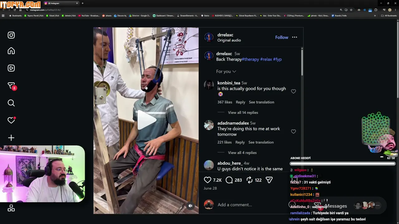399x224 pixels.
Task: Open drrelaxc avatar in the post header
Action: (x=209, y=37)
